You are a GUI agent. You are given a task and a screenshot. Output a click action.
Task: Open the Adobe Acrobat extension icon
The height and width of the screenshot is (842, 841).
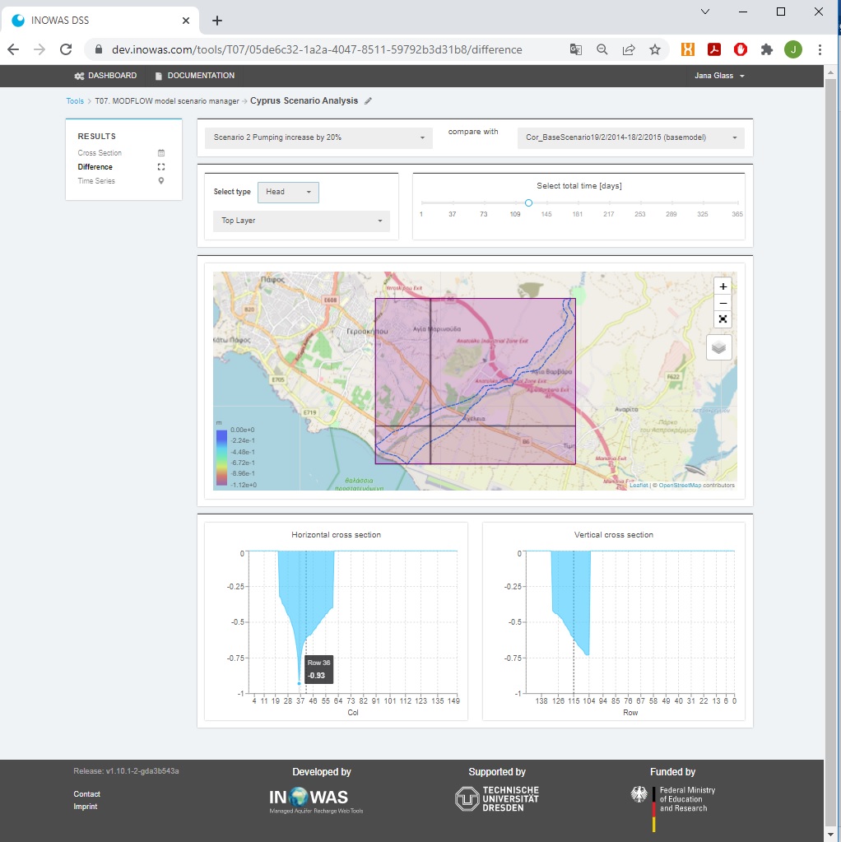point(713,49)
